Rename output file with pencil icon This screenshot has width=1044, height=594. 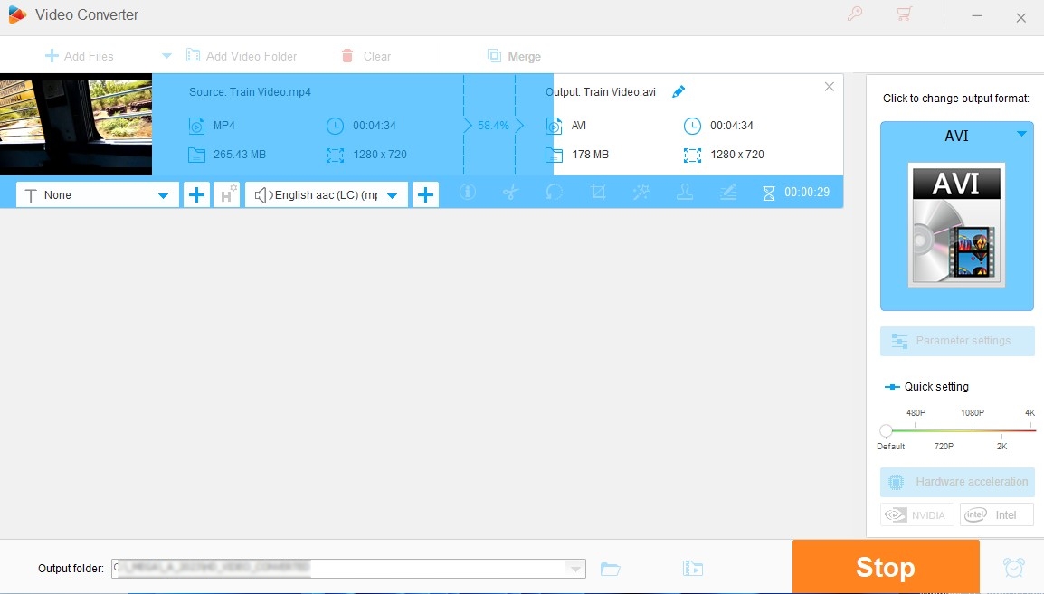(679, 91)
